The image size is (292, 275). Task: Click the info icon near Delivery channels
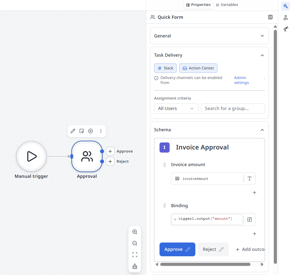pyautogui.click(x=156, y=78)
